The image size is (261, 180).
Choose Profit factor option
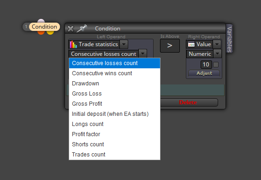(114, 134)
